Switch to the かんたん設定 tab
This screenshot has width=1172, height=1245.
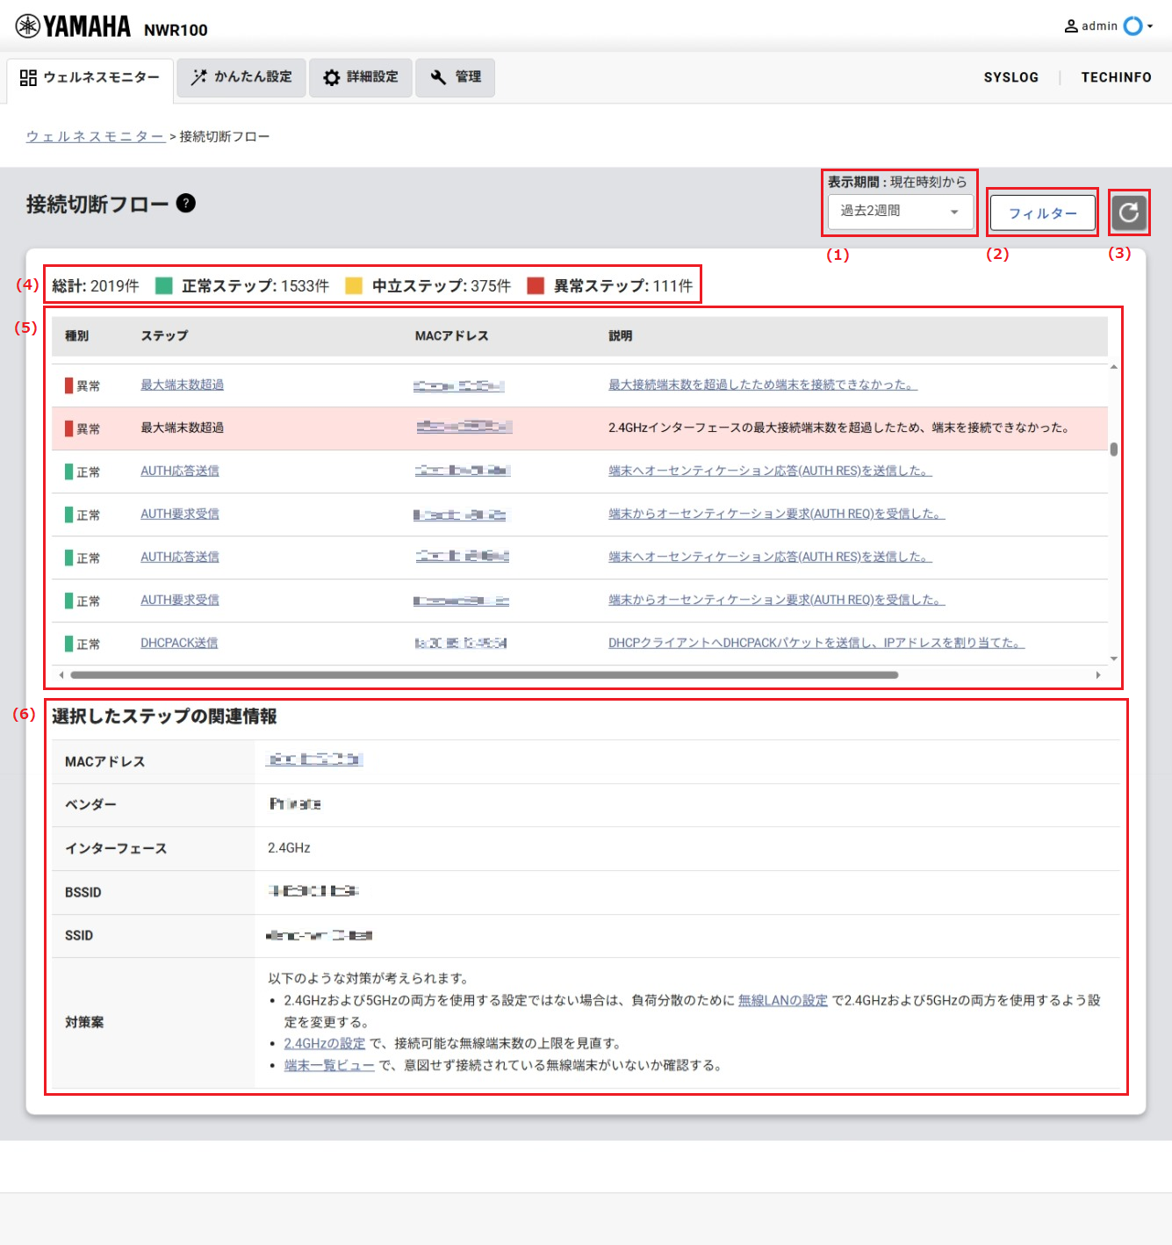coord(241,77)
